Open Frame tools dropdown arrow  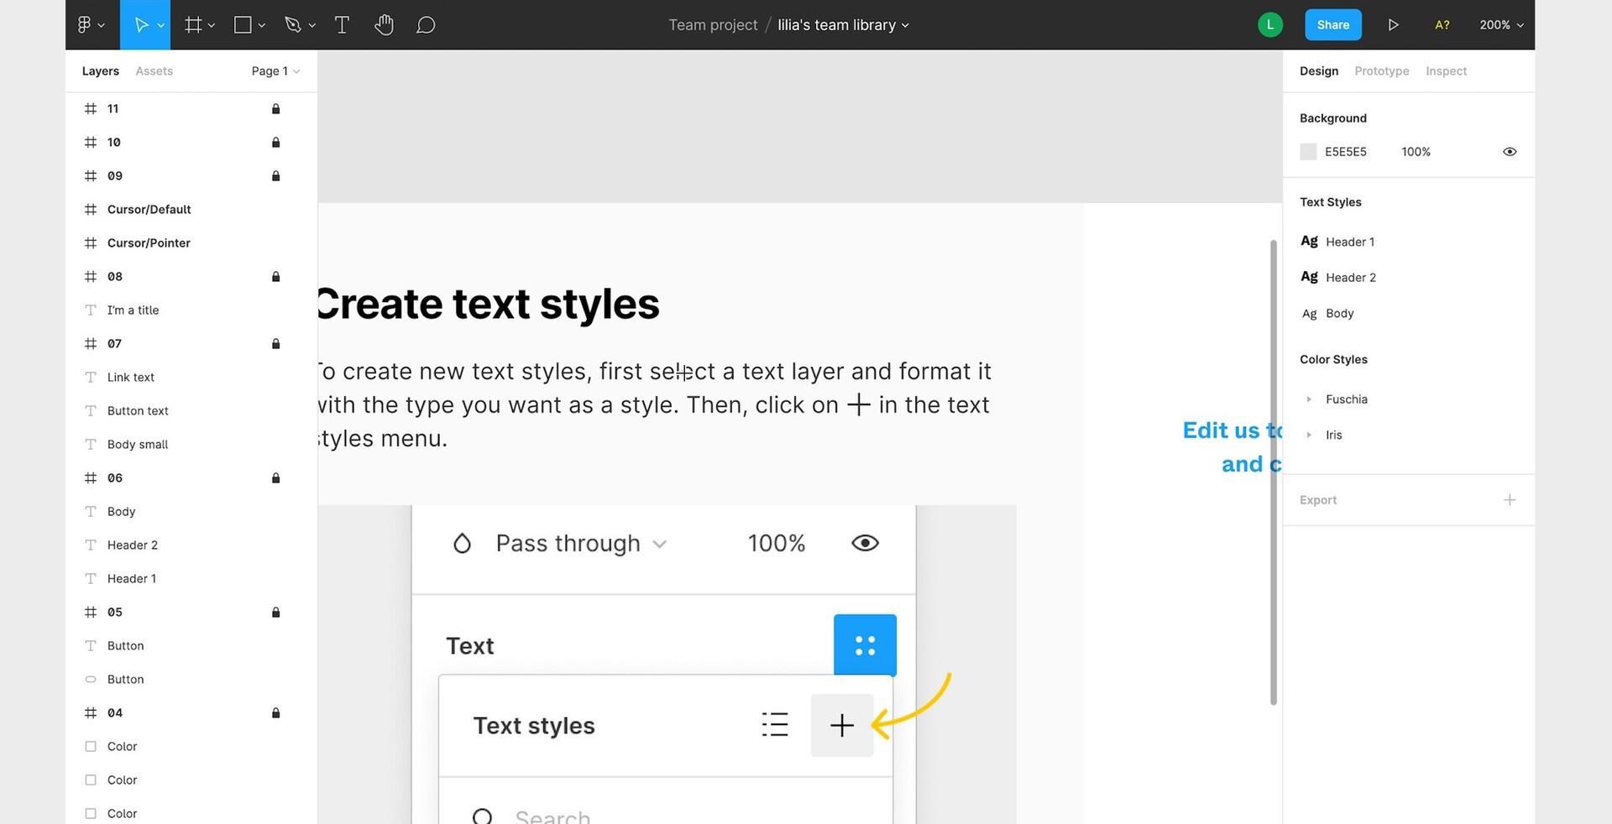pos(212,25)
